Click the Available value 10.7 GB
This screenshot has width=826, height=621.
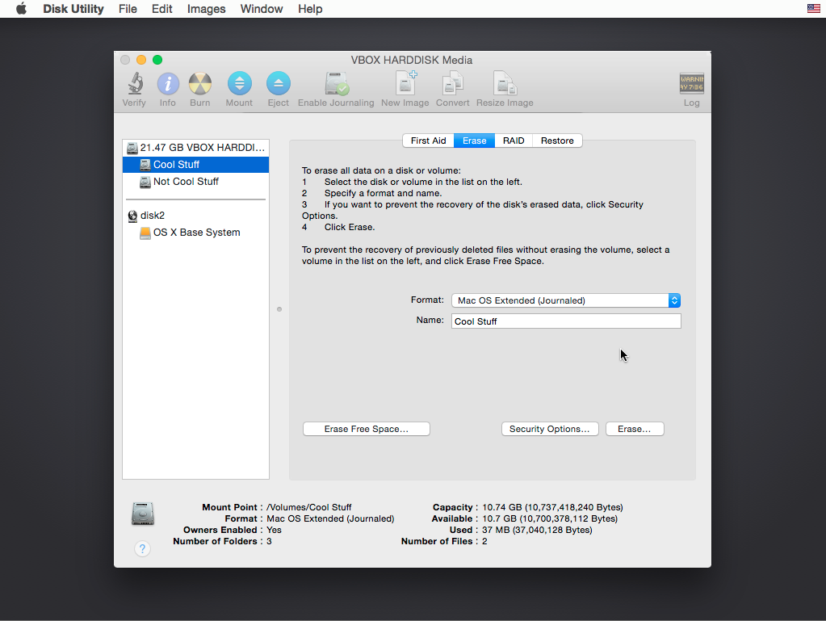(550, 518)
